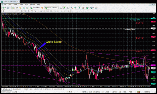Viewport: 157px width, 94px height.
Task: Zoom out on the chart
Action: [75, 8]
